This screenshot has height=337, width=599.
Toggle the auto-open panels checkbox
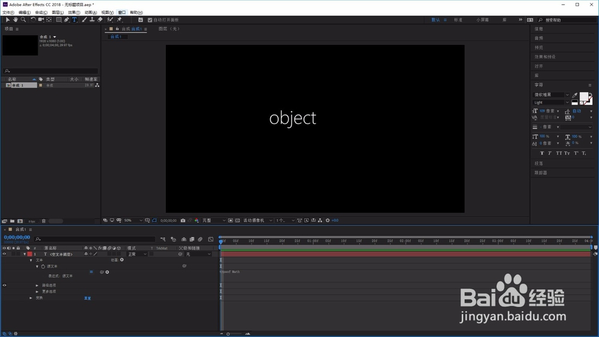click(x=150, y=20)
